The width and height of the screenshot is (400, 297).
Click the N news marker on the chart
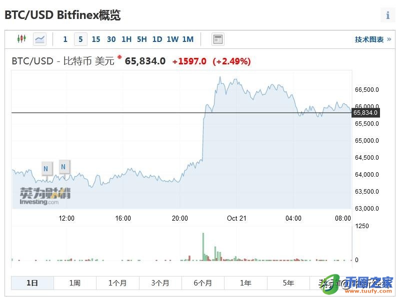tap(46, 168)
